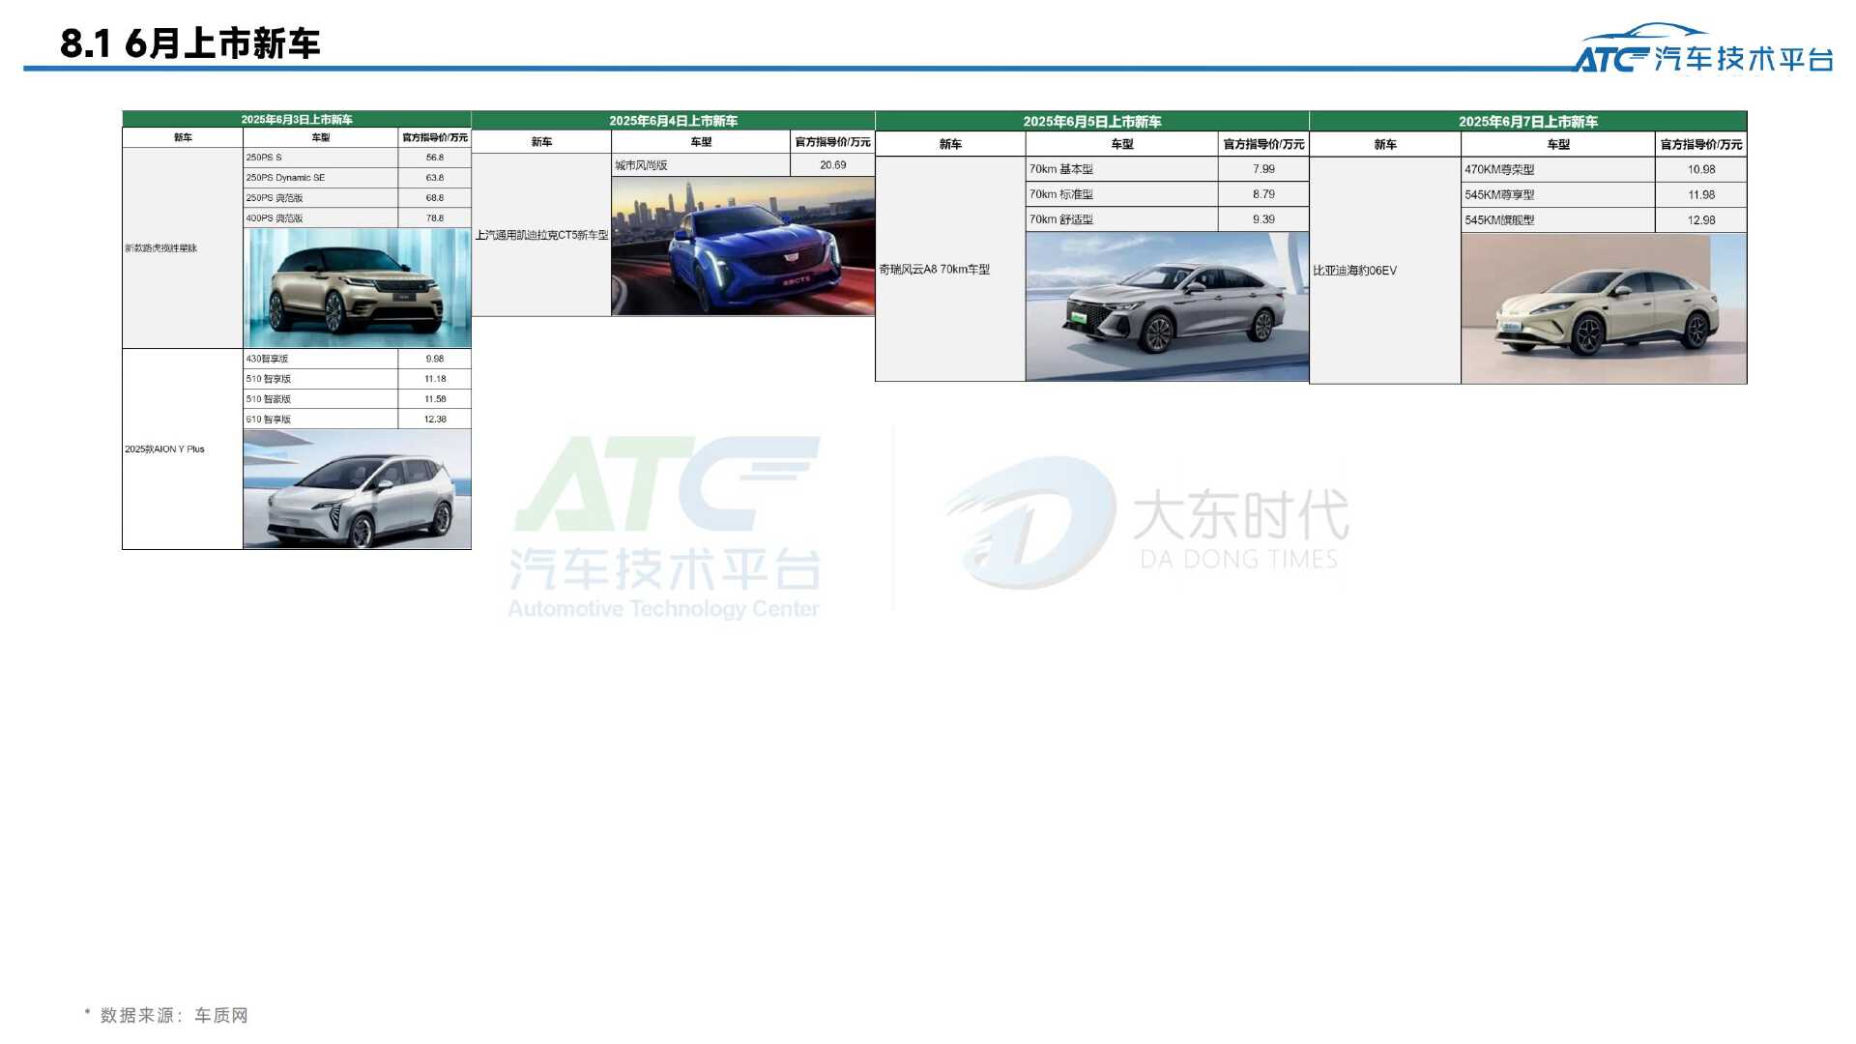
Task: Click the price cell '63.8'
Action: click(435, 177)
